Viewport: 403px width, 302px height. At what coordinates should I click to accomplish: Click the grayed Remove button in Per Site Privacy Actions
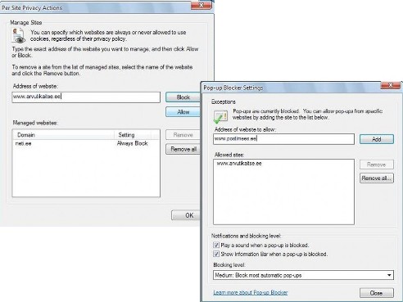point(183,135)
